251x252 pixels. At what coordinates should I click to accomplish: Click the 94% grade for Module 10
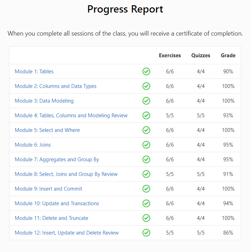228,203
